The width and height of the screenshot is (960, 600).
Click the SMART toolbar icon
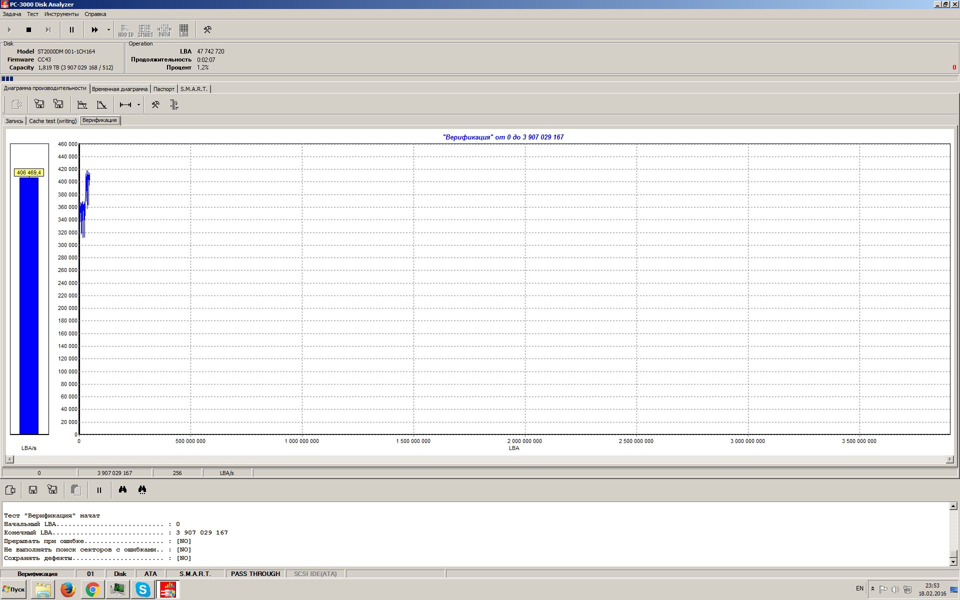point(145,31)
